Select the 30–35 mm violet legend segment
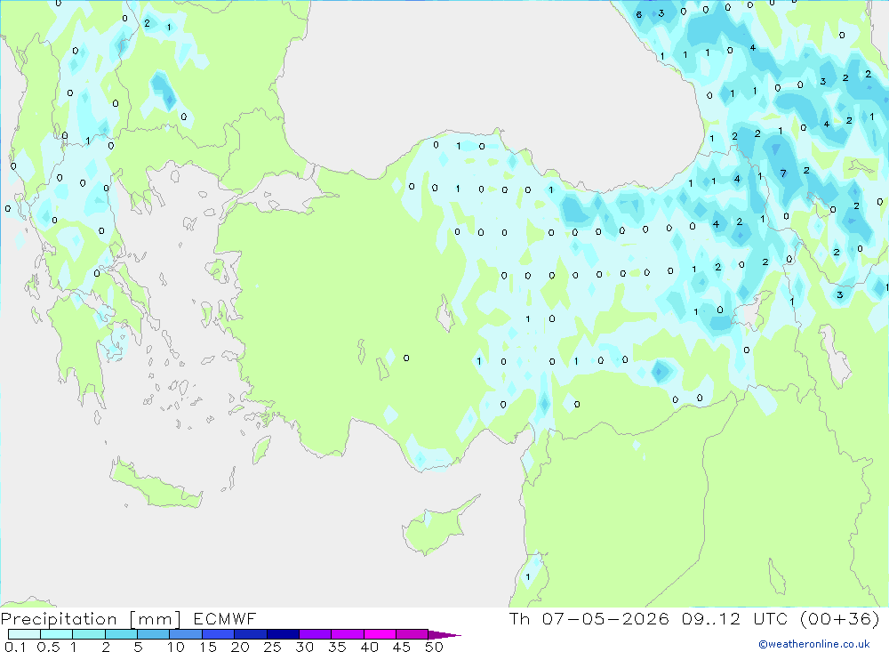889x652 pixels. pos(316,634)
